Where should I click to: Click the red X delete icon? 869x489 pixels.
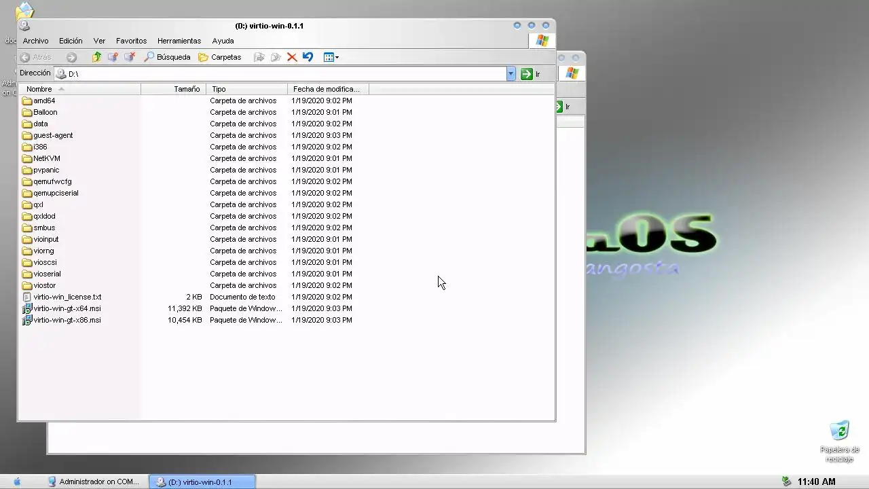(292, 57)
